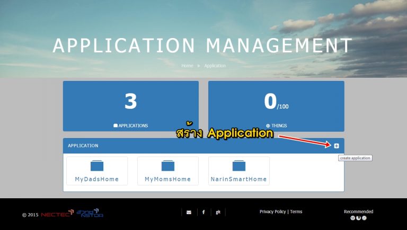Screen dimensions: 407x230
Task: Open the MyDadsHome application folder
Action: (x=97, y=166)
